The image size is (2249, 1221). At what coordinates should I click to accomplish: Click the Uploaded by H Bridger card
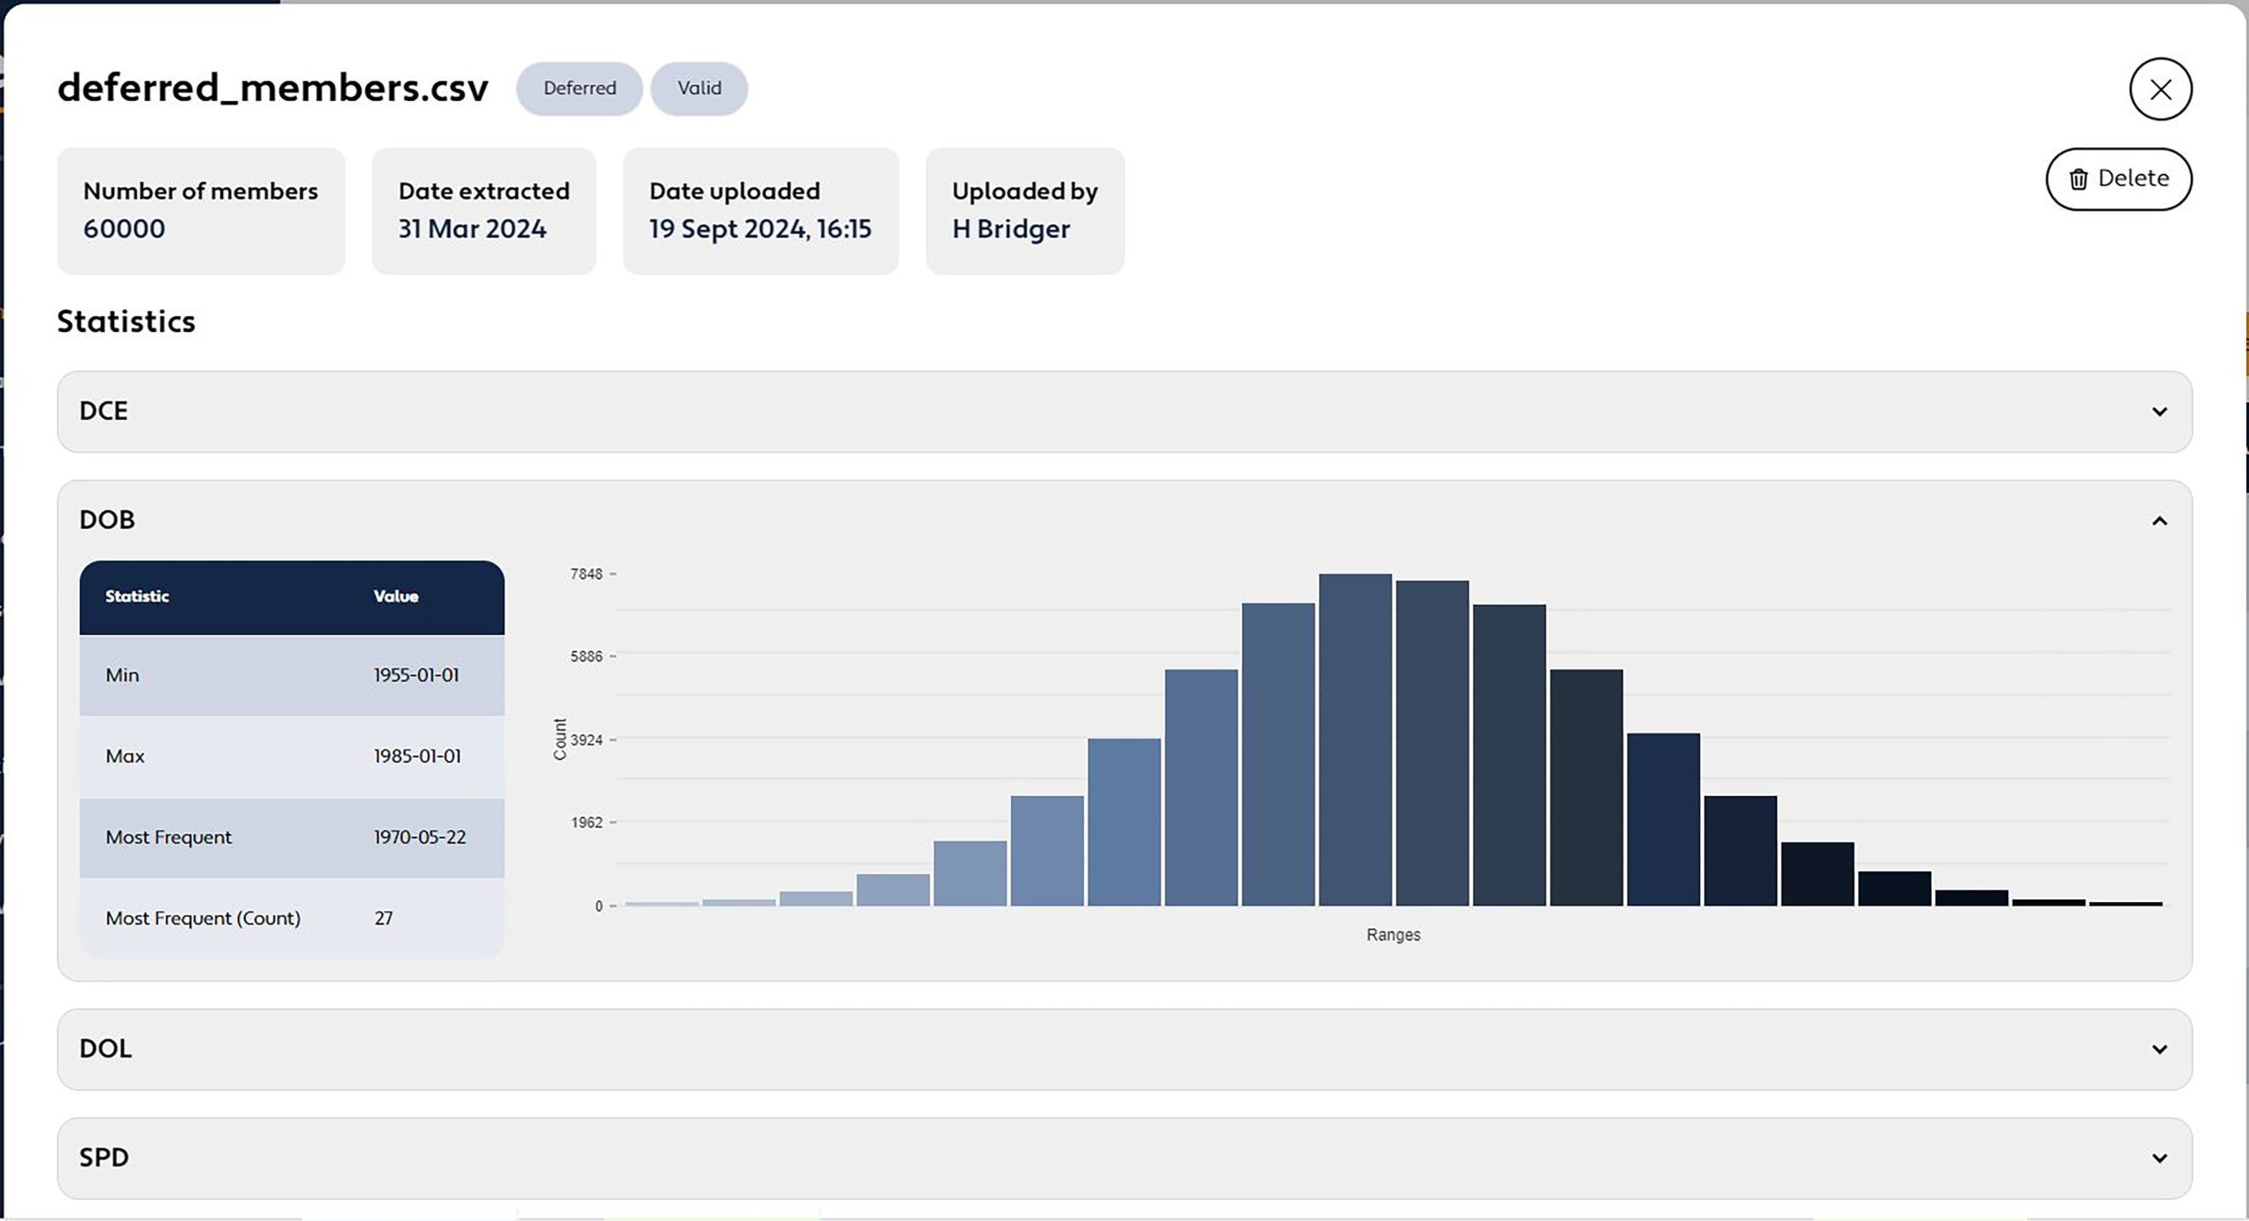pyautogui.click(x=1024, y=211)
